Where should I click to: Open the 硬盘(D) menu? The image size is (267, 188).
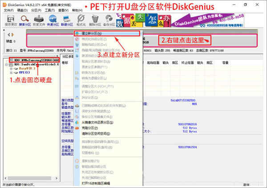[x=22, y=10]
